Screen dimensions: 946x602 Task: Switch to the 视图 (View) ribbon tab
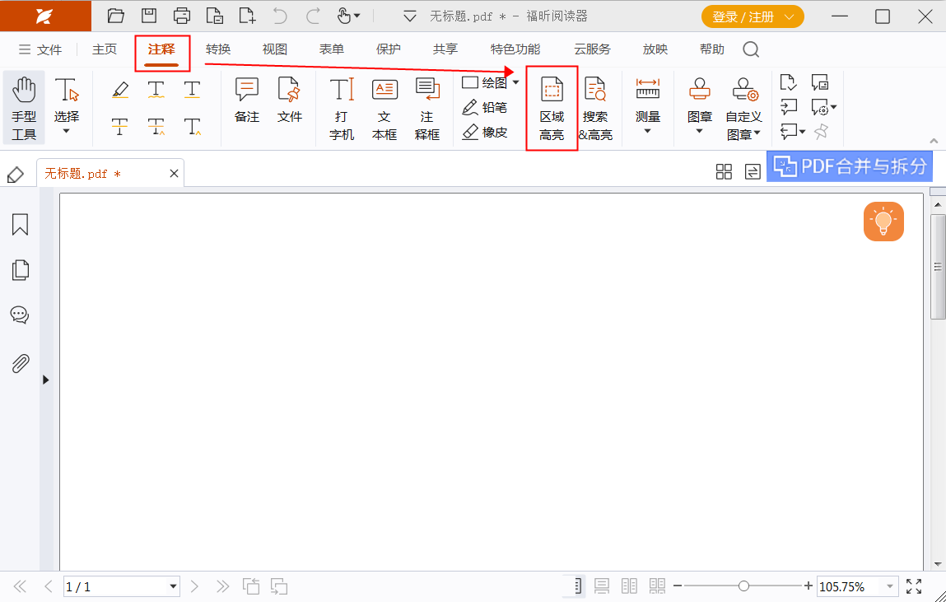click(x=273, y=49)
